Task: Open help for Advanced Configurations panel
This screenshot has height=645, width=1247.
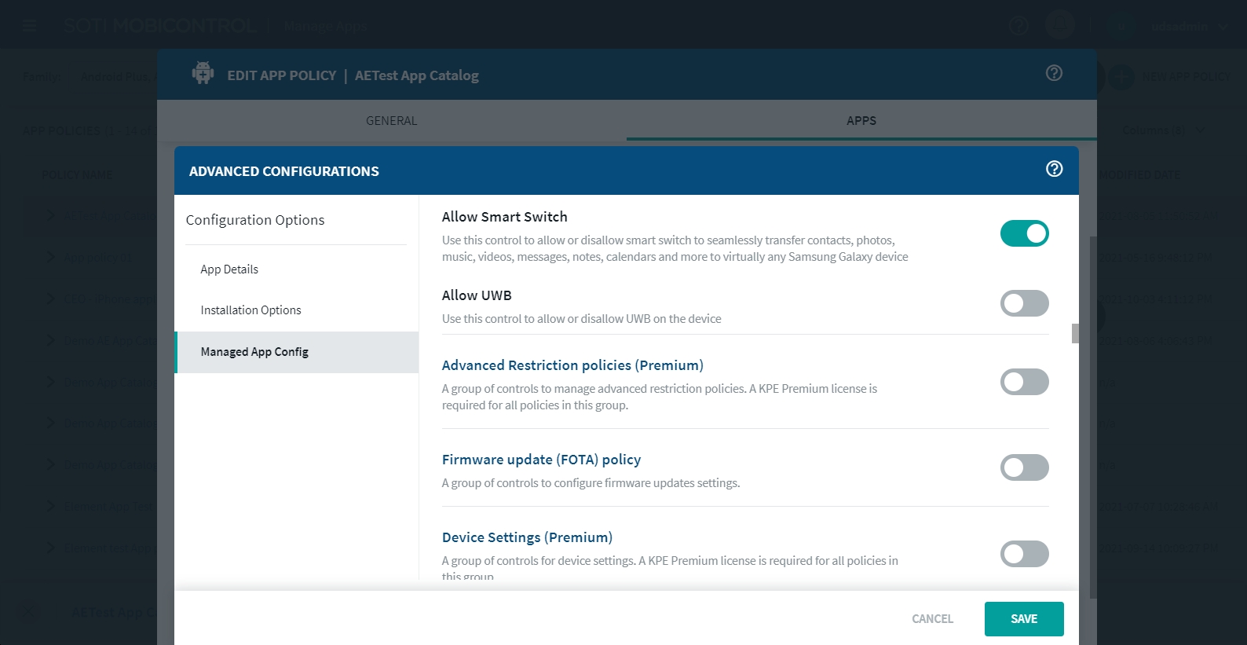Action: 1054,169
